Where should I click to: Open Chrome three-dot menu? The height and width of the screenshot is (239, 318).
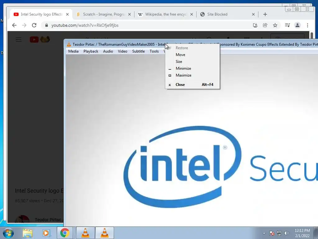pyautogui.click(x=307, y=25)
